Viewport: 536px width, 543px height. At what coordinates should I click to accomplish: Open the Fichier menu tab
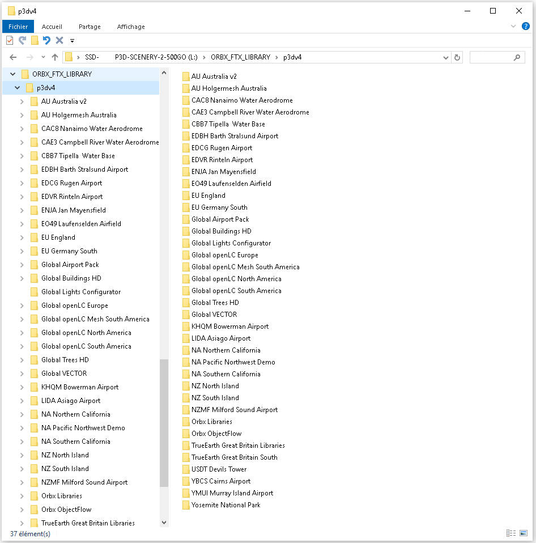point(18,27)
